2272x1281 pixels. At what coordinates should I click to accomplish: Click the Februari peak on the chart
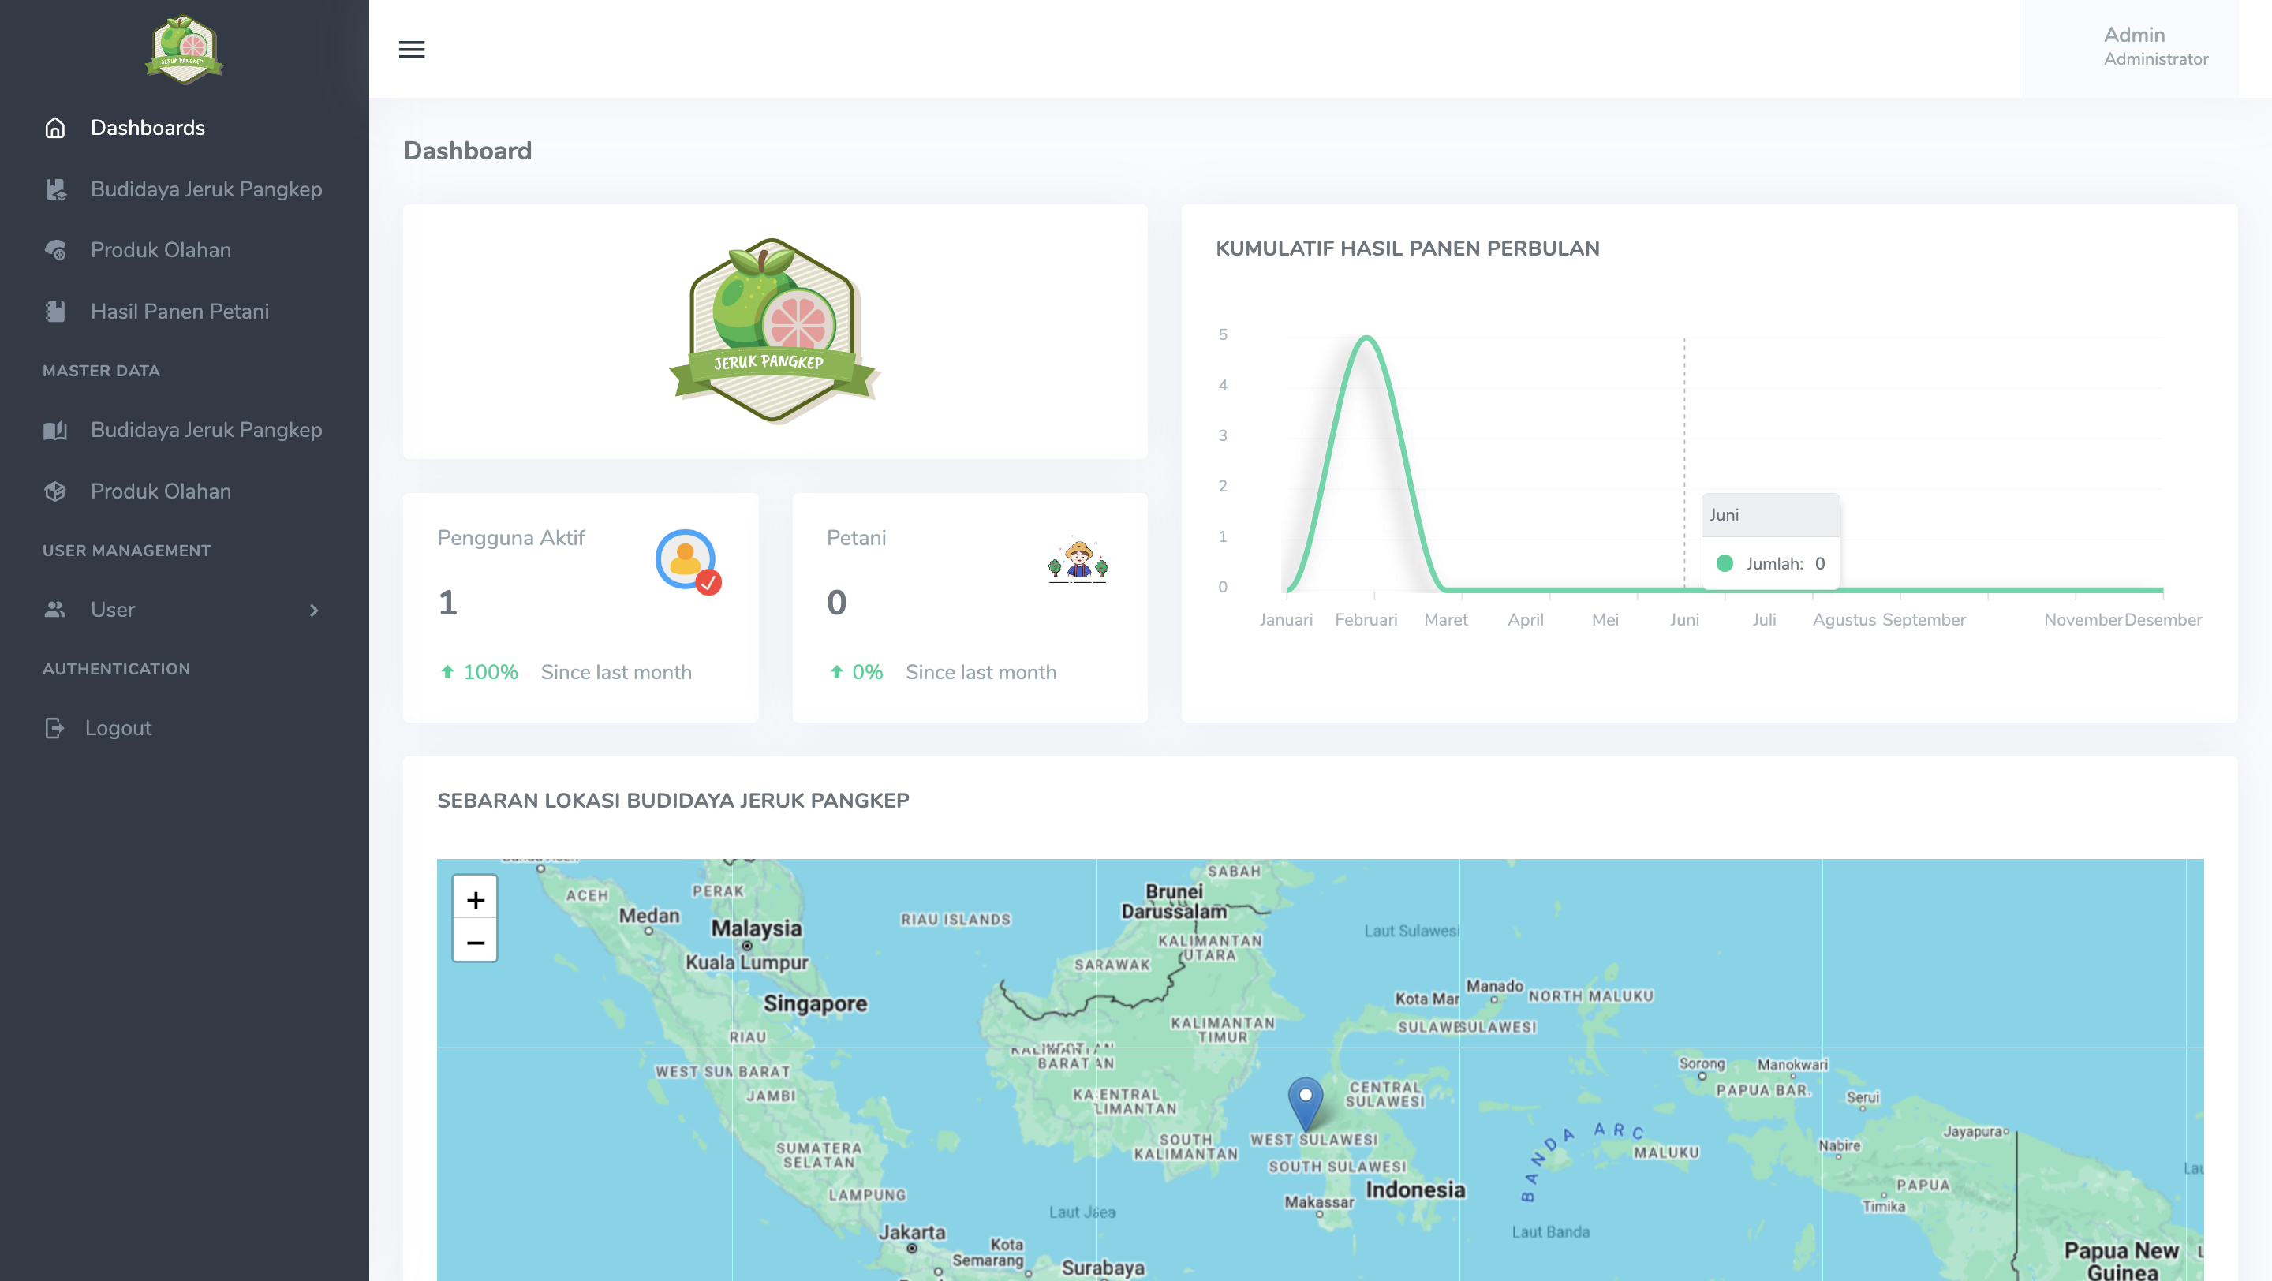(1366, 339)
